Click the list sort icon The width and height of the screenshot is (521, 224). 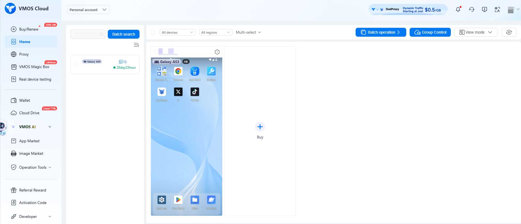tap(136, 45)
